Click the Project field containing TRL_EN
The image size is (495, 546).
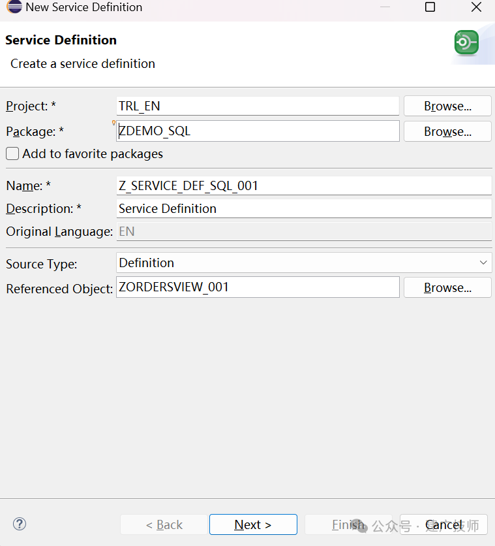coord(258,106)
